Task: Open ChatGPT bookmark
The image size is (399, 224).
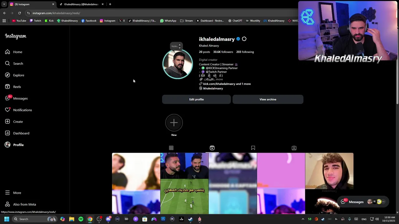Action: click(235, 21)
